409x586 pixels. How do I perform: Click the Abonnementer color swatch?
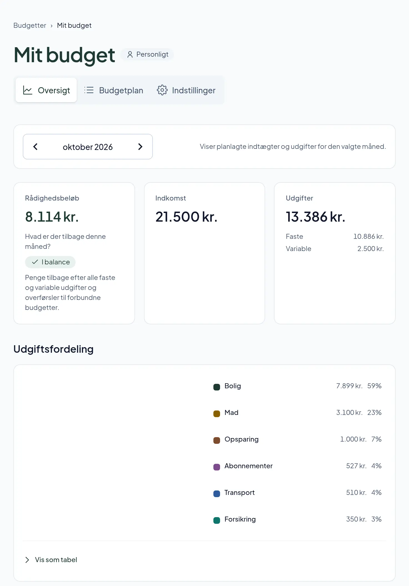coord(217,467)
